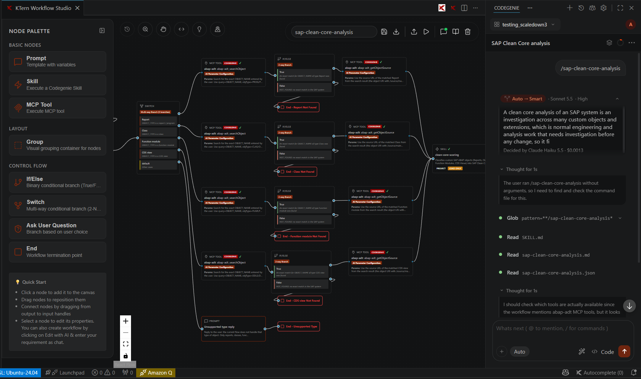Click the white KTern logo icon in editor title
This screenshot has width=641, height=379.
coord(442,8)
